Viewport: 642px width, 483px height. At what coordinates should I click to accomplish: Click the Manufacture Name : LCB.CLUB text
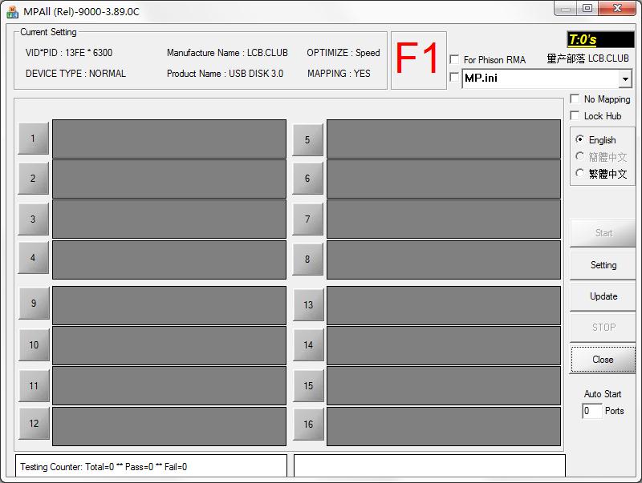(x=227, y=53)
